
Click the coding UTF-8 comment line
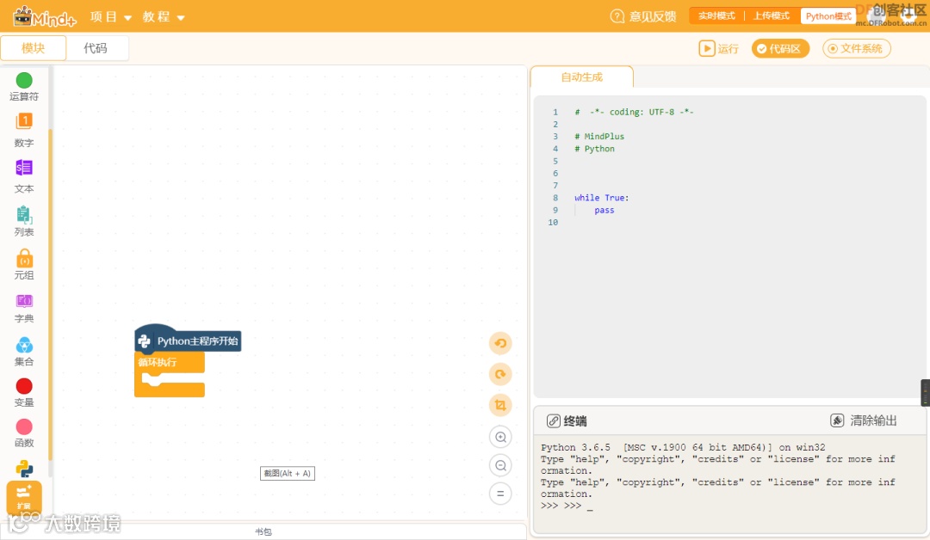(x=634, y=112)
